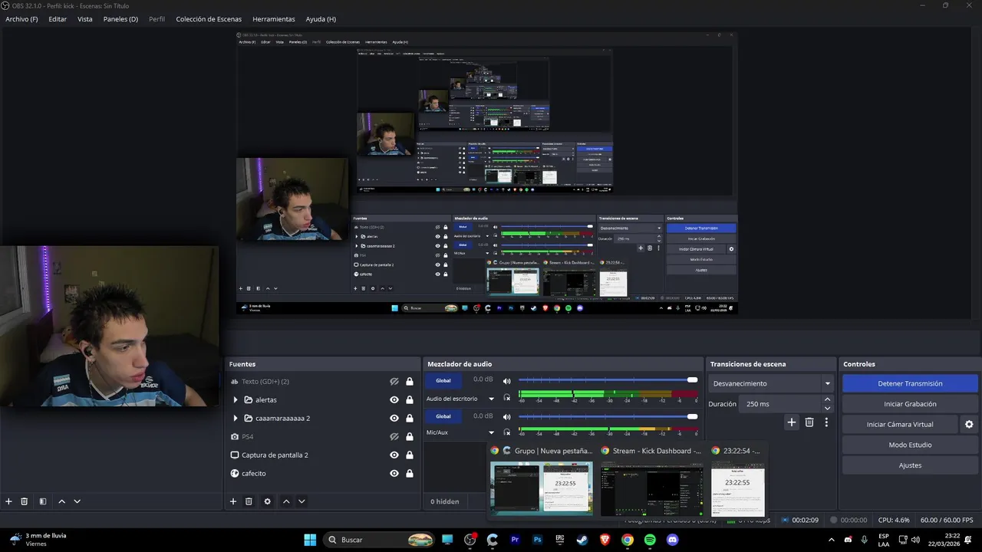Image resolution: width=982 pixels, height=552 pixels.
Task: Open virtual camera settings gear icon
Action: point(969,424)
